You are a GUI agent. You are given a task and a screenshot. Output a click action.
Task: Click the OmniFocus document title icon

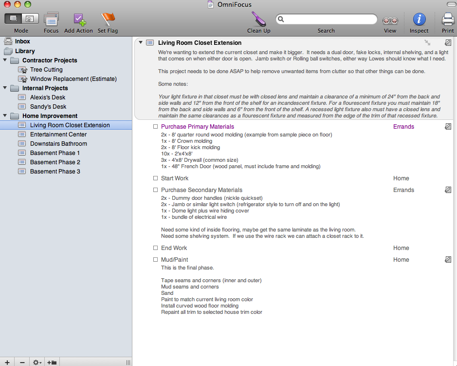(210, 4)
